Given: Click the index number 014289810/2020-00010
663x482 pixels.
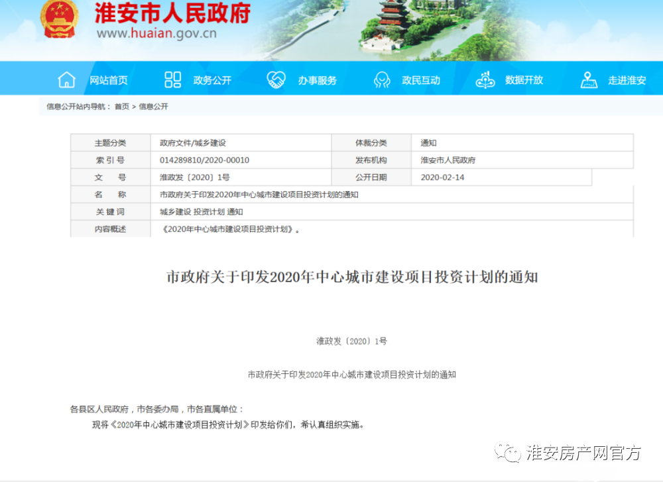Looking at the screenshot, I should tap(204, 160).
